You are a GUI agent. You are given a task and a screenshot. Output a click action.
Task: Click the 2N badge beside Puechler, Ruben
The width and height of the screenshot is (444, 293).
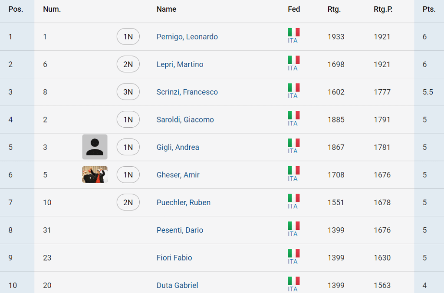click(128, 203)
